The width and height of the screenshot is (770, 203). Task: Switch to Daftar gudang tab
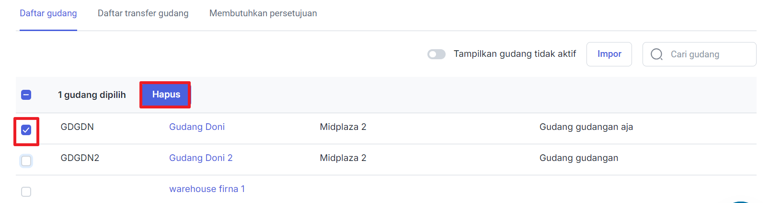point(48,13)
